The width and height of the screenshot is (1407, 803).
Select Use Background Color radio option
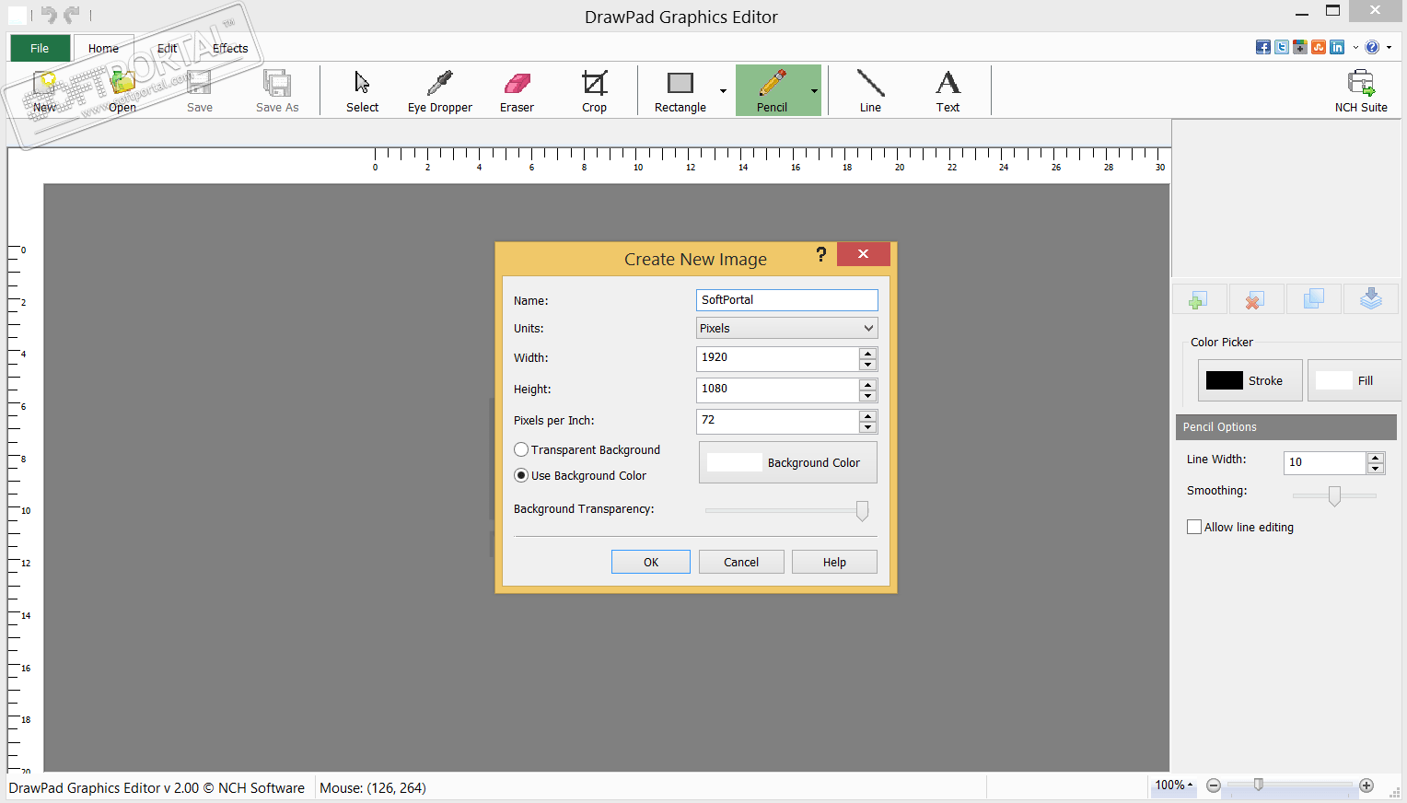pos(521,475)
